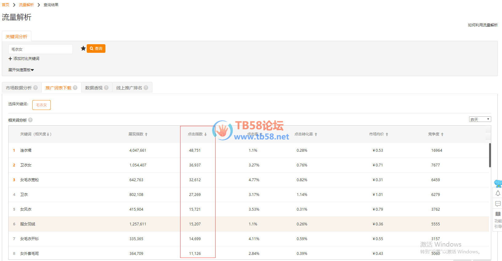Sort by 展现指数 using its arrow icon
502x261 pixels.
[146, 134]
